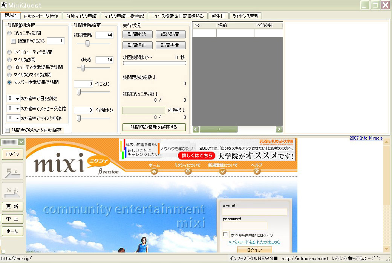Click 名前 column header

coord(235,26)
